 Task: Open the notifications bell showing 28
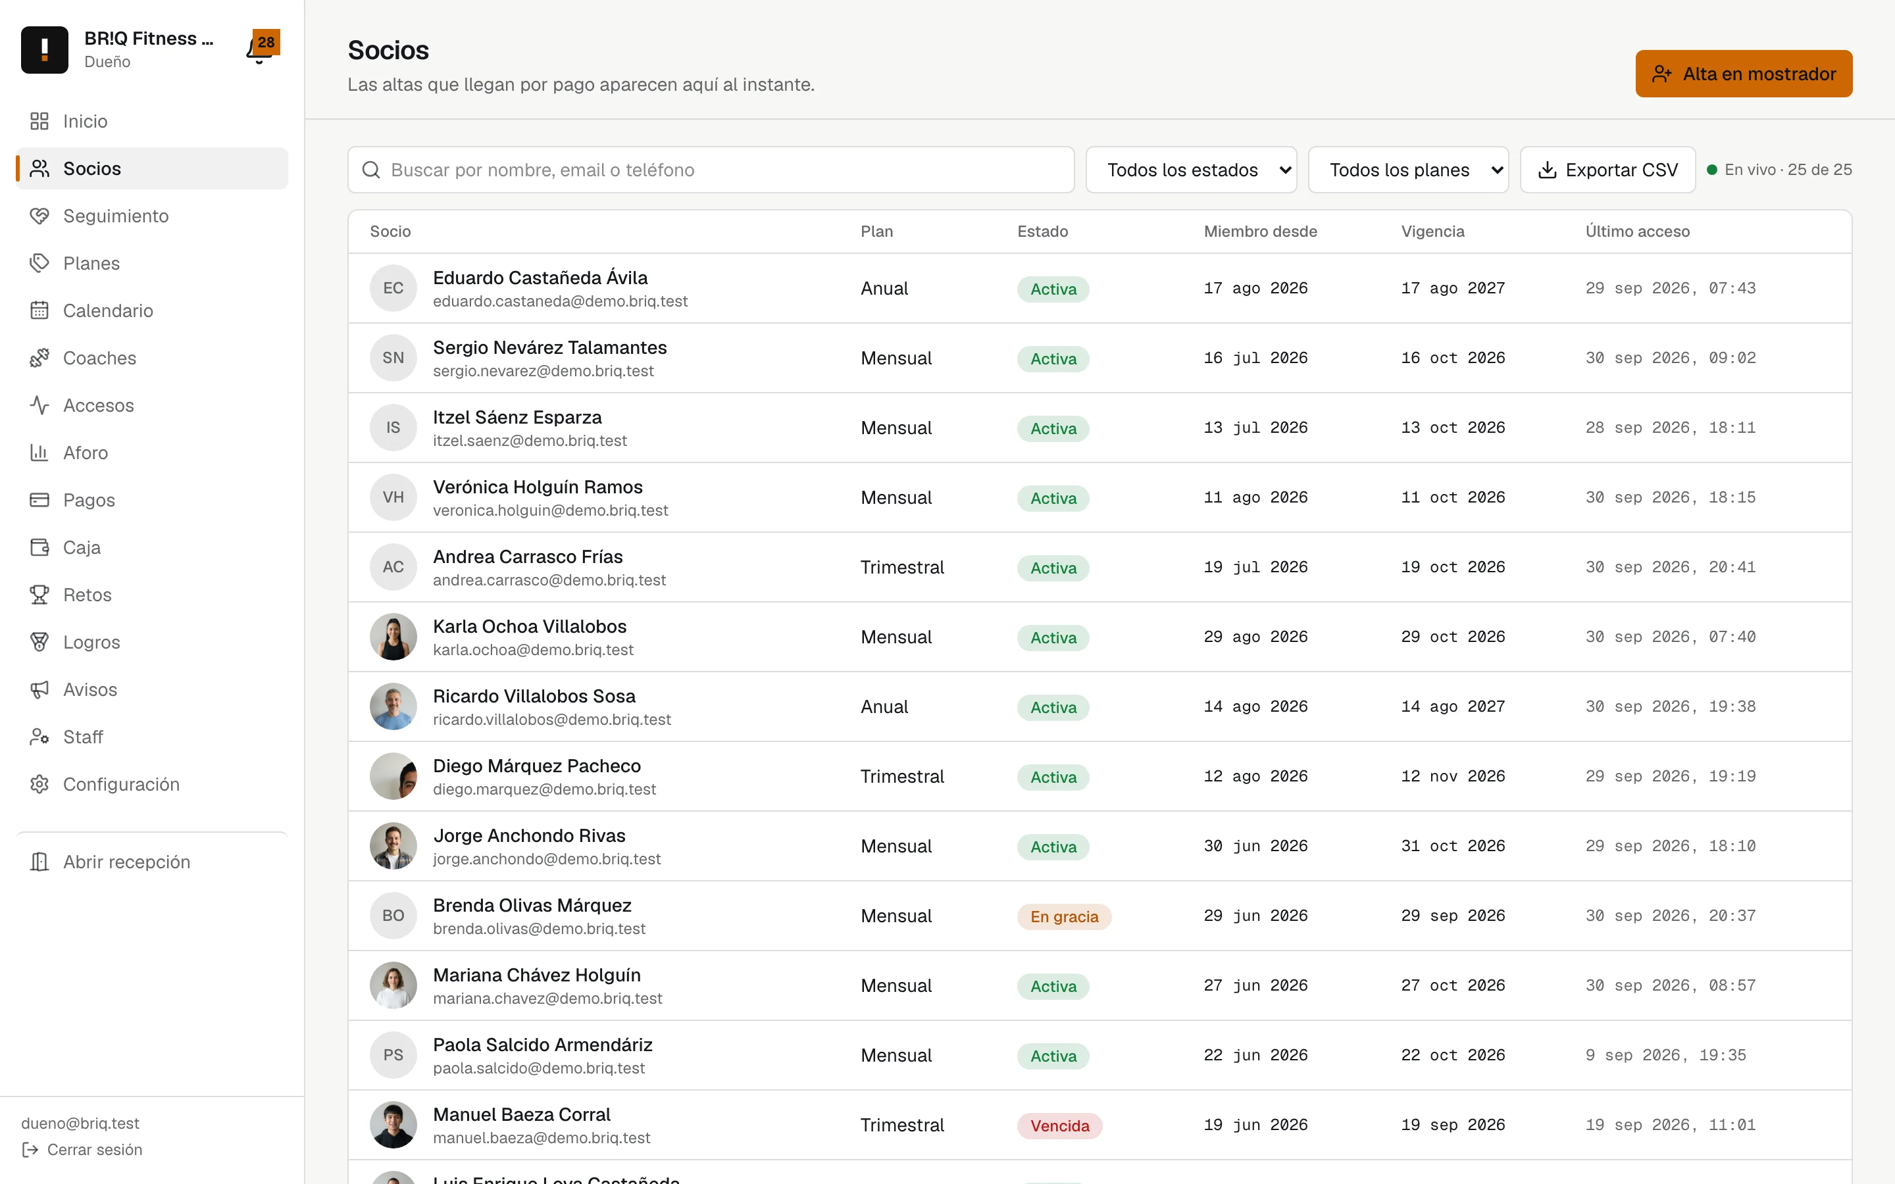point(263,49)
